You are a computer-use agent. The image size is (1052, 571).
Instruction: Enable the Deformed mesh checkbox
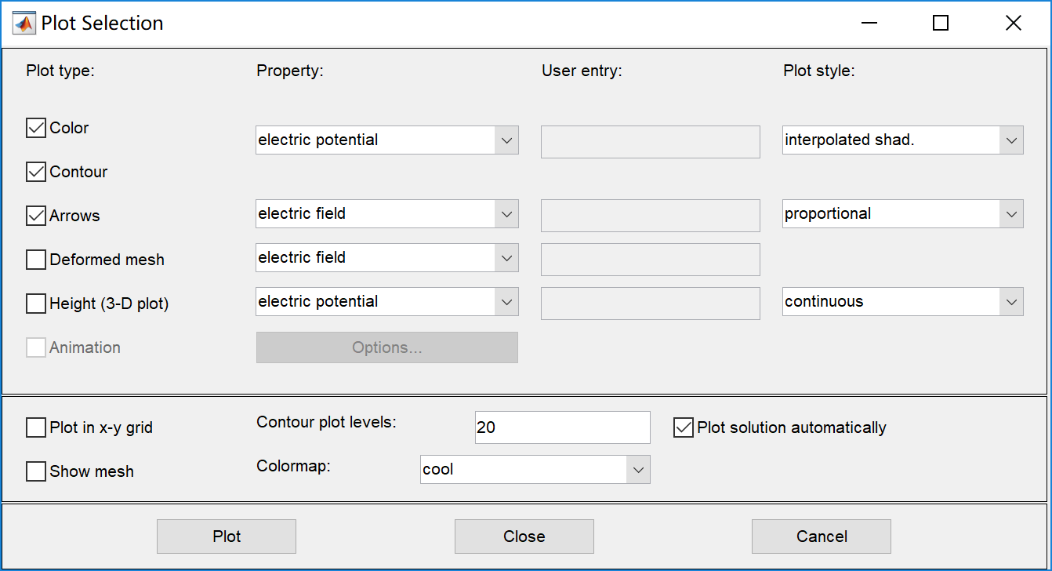[x=36, y=260]
